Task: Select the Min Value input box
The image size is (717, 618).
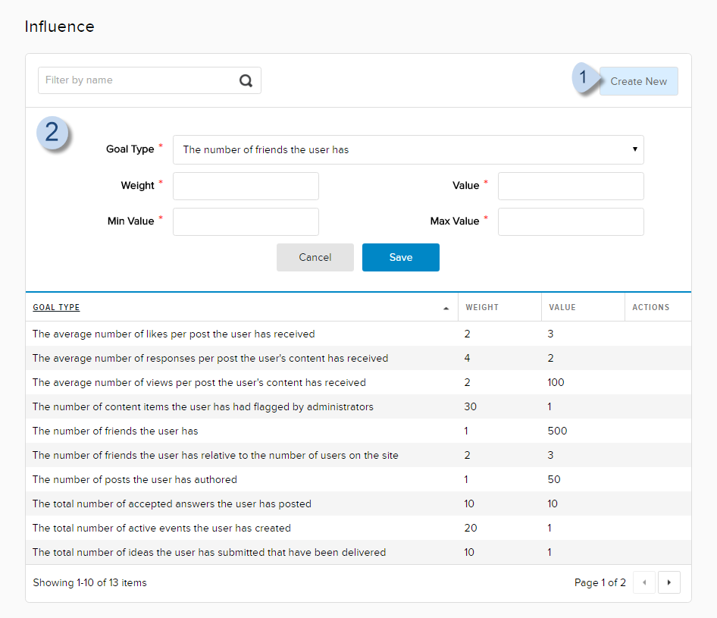Action: [246, 221]
